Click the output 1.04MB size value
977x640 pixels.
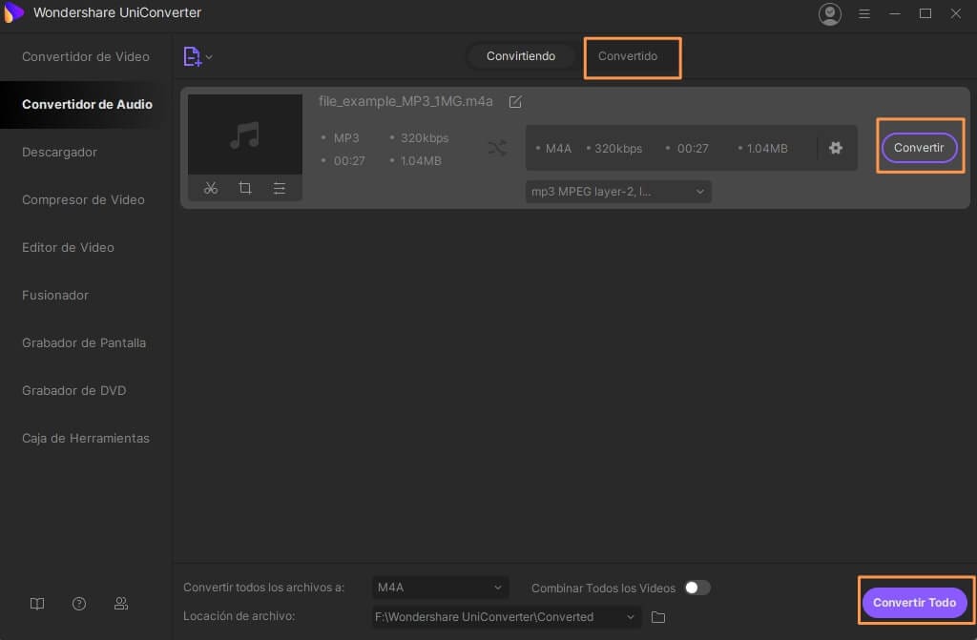point(767,148)
